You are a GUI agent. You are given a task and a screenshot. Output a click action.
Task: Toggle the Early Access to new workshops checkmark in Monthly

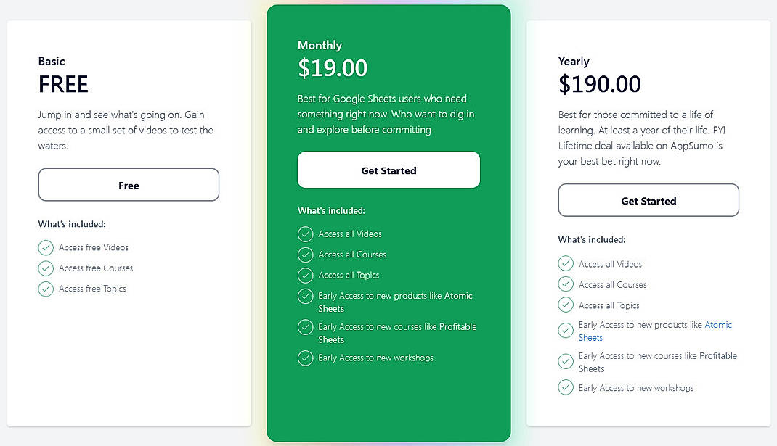(306, 358)
